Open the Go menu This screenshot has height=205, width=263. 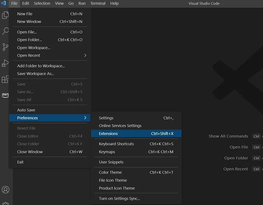71,3
